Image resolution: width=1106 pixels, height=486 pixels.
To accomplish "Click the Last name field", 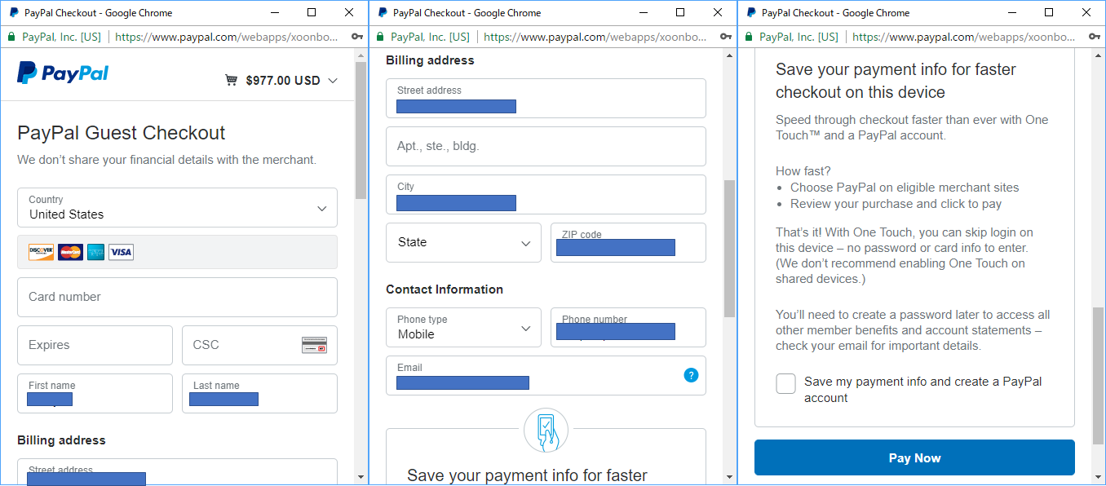I will point(259,393).
